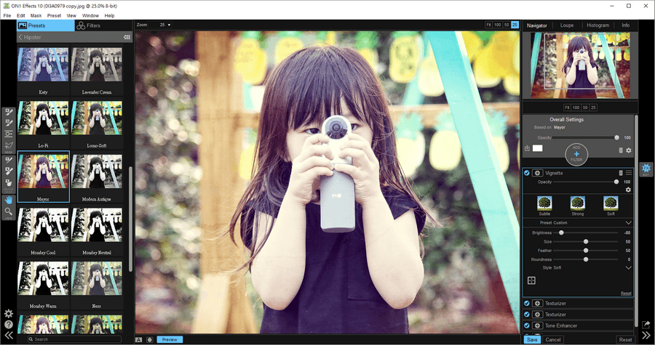Viewport: 655px width, 345px height.
Task: Select the Masking Bug tool
Action: tap(9, 134)
